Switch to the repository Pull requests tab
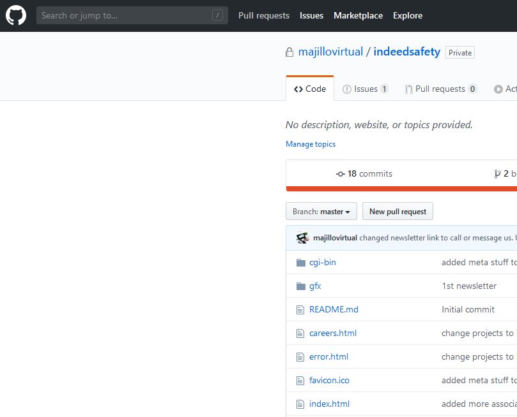The image size is (517, 417). tap(441, 89)
